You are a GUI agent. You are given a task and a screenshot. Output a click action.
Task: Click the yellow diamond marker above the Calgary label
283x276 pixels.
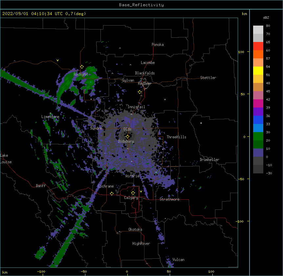coord(133,193)
